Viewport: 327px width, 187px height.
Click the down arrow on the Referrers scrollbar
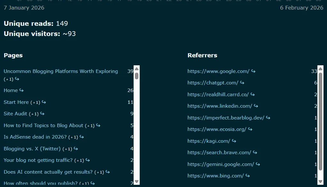(321, 182)
